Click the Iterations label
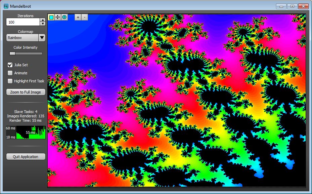The width and height of the screenshot is (312, 194). coord(26,16)
